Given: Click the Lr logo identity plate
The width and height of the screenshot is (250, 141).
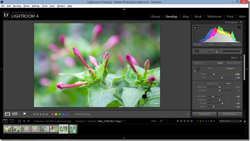Looking at the screenshot, I should point(6,15).
